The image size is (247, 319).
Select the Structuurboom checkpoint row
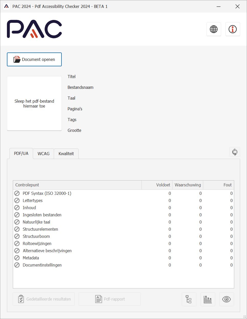click(x=36, y=236)
